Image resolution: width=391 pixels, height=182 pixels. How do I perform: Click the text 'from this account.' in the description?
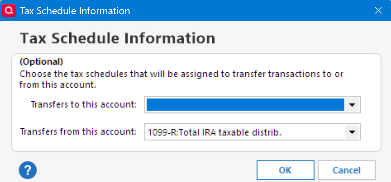tap(57, 85)
